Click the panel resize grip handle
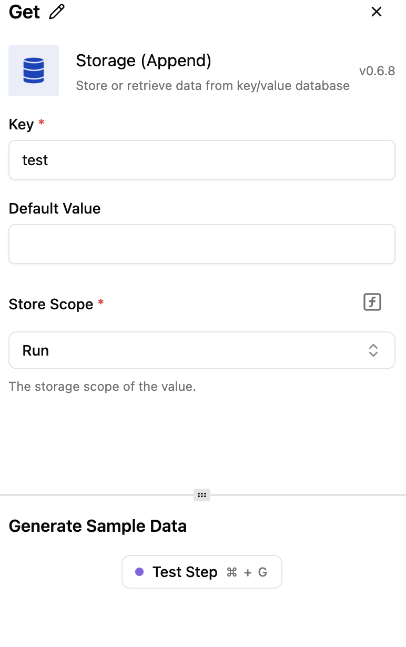 click(202, 494)
